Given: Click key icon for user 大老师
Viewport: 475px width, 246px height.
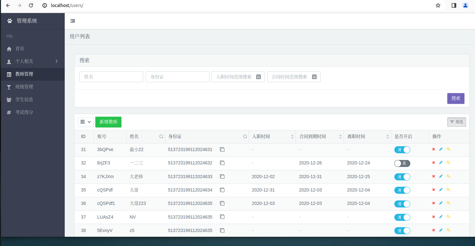Looking at the screenshot, I should (448, 176).
